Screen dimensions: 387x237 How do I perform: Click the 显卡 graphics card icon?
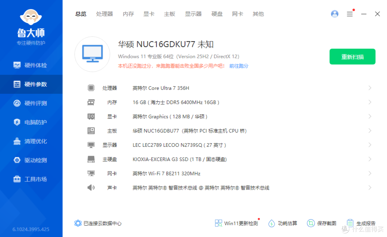pyautogui.click(x=91, y=116)
